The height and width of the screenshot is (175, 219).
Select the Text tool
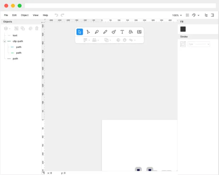point(122,32)
